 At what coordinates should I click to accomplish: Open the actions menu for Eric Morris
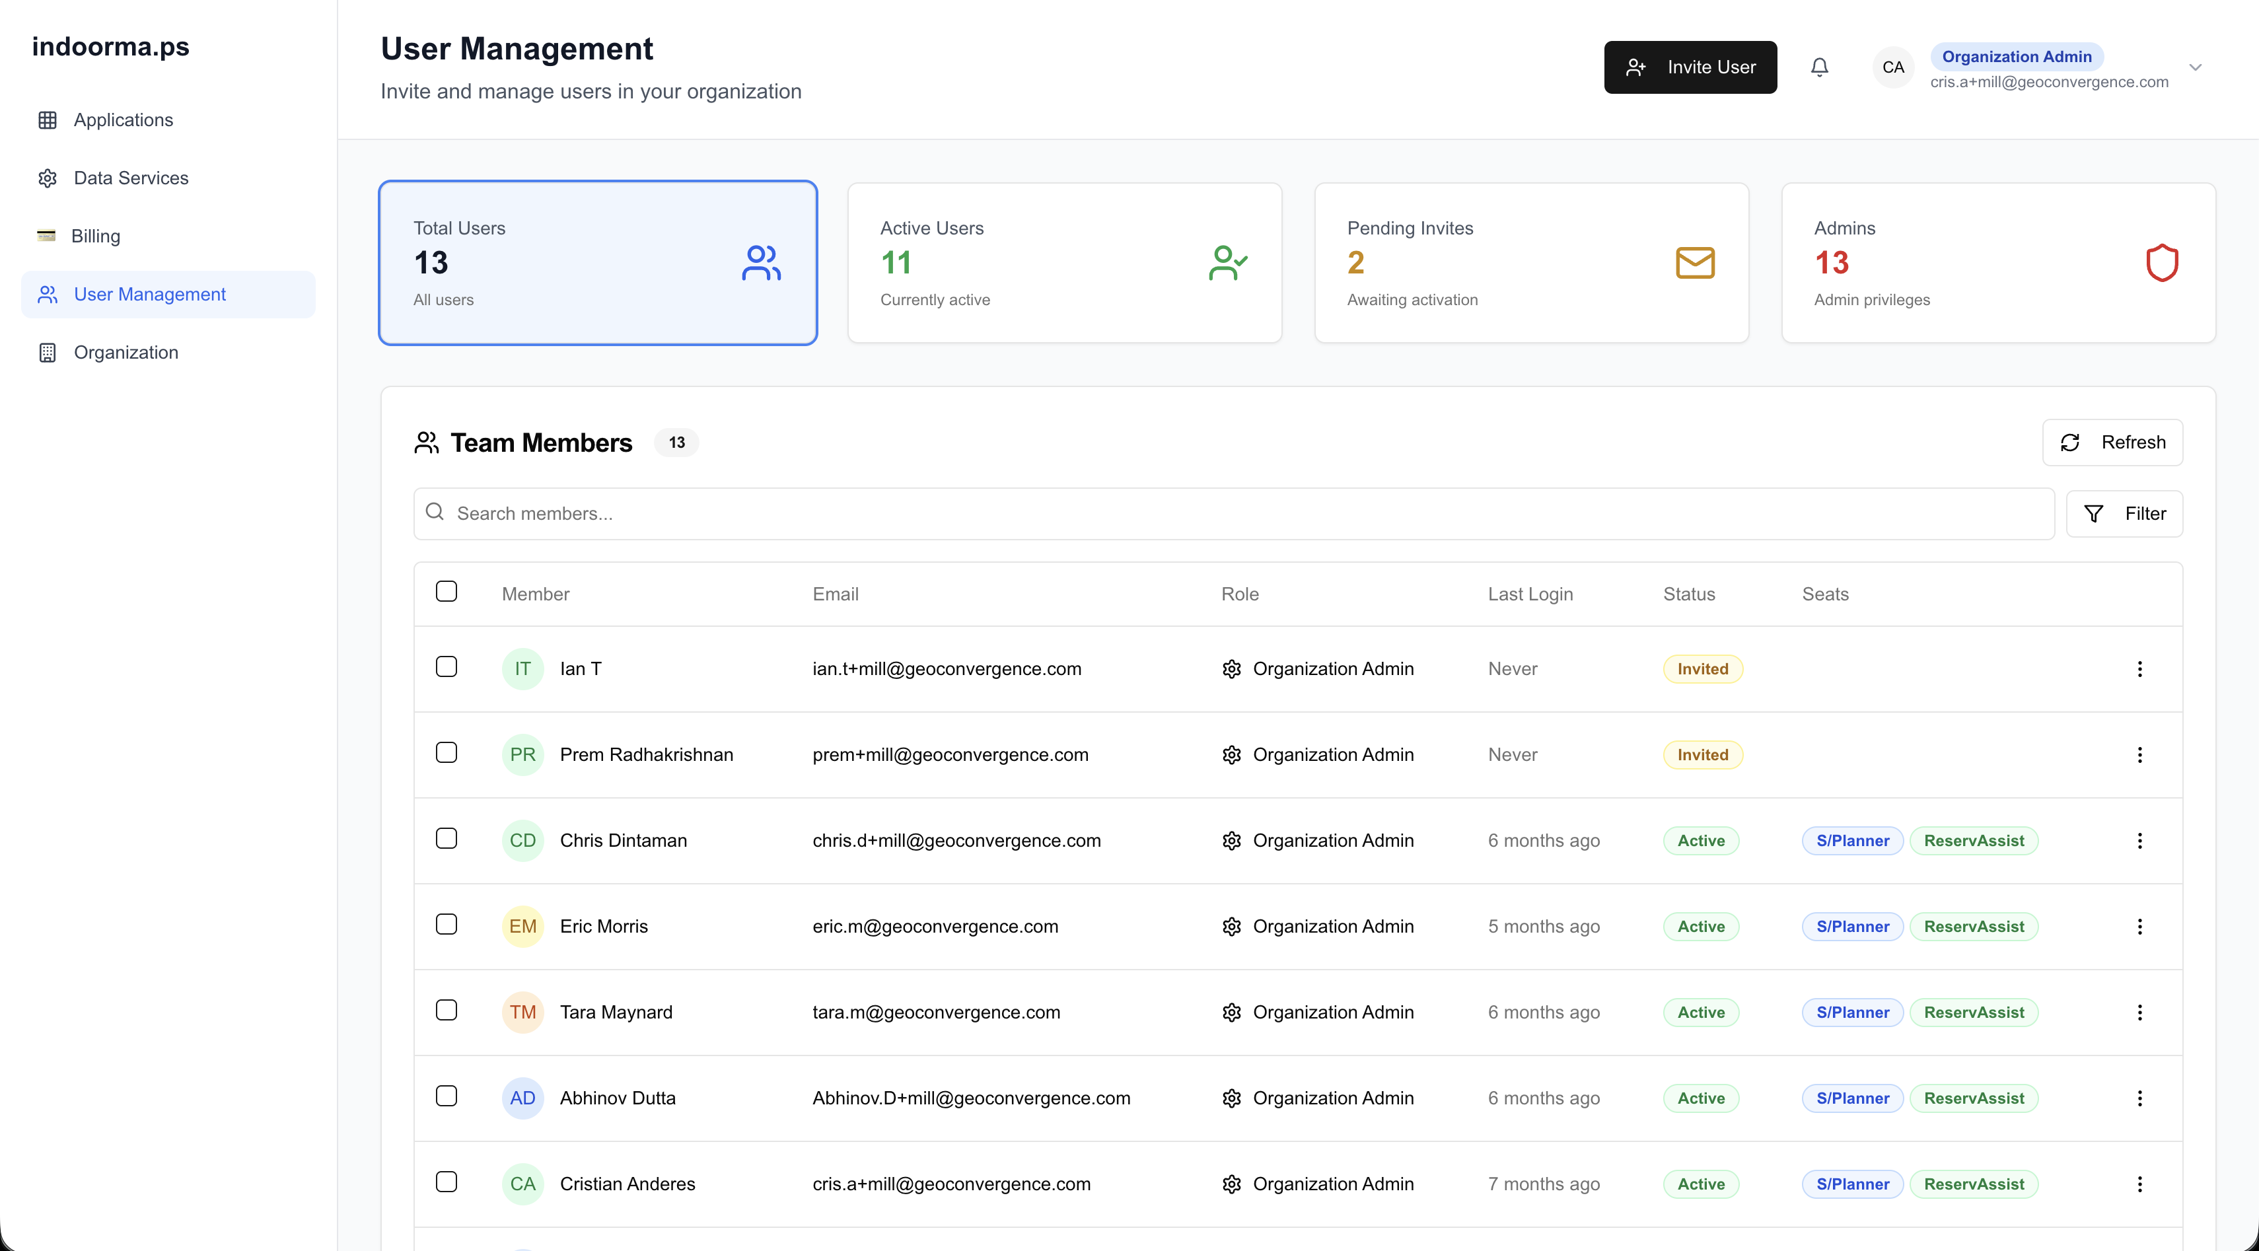[x=2139, y=927]
